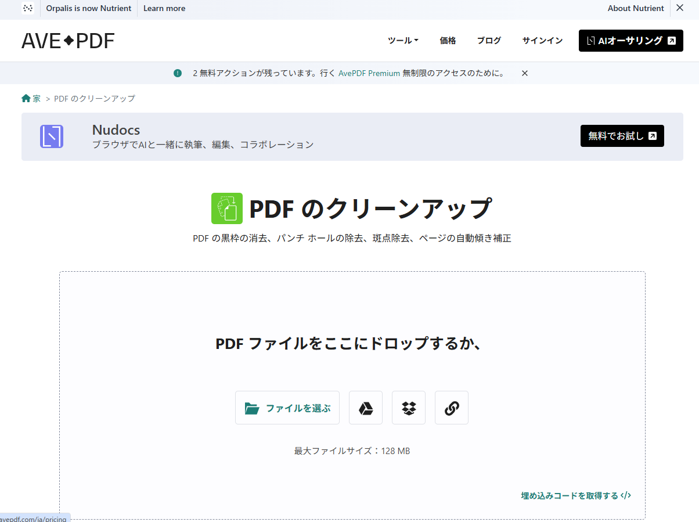Click the PDF の黒枠の消去 description text
This screenshot has width=699, height=522.
pos(352,238)
